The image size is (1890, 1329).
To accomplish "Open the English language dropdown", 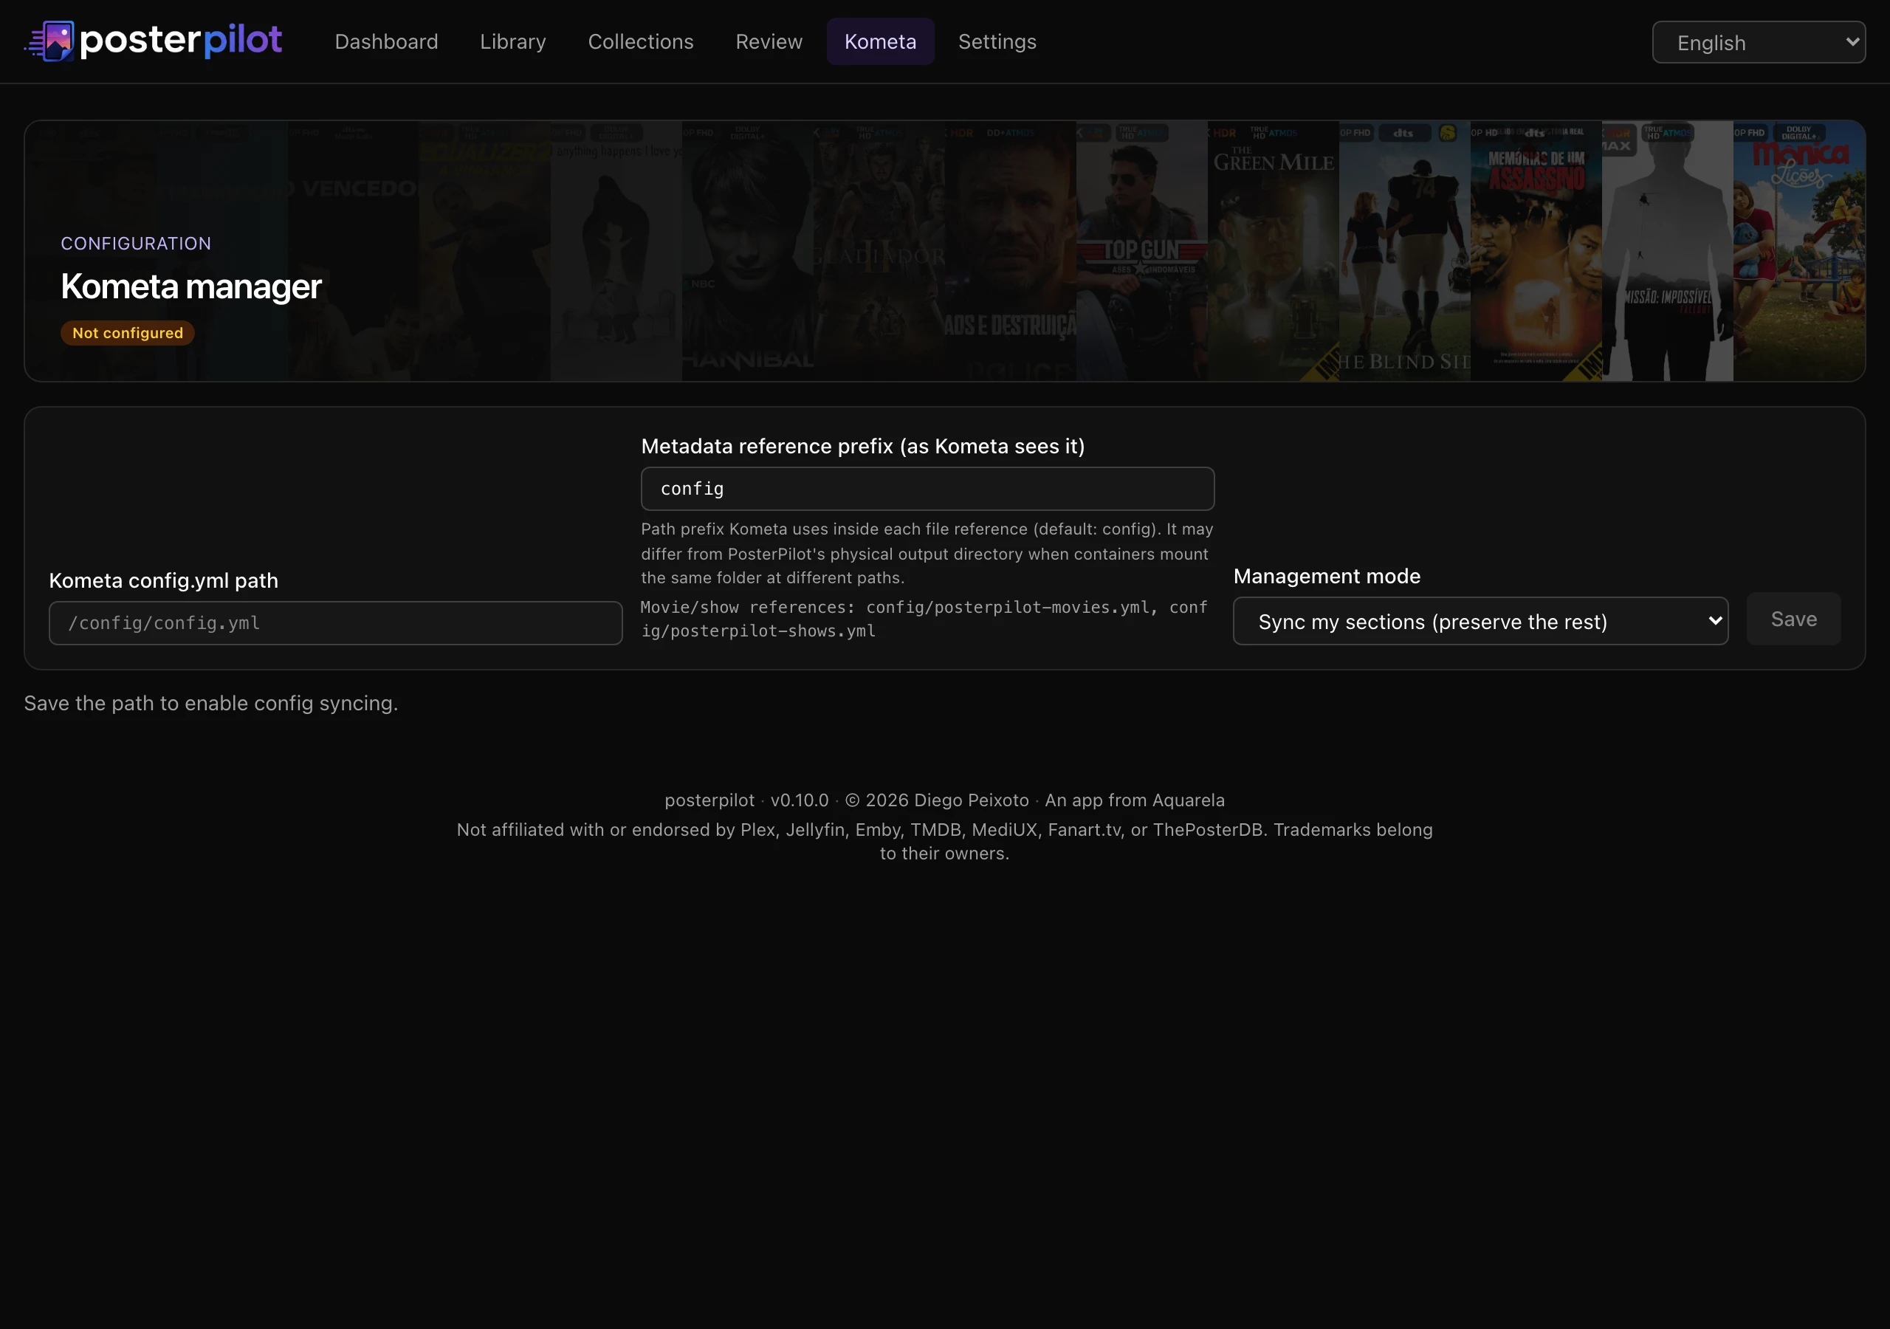I will [x=1759, y=42].
